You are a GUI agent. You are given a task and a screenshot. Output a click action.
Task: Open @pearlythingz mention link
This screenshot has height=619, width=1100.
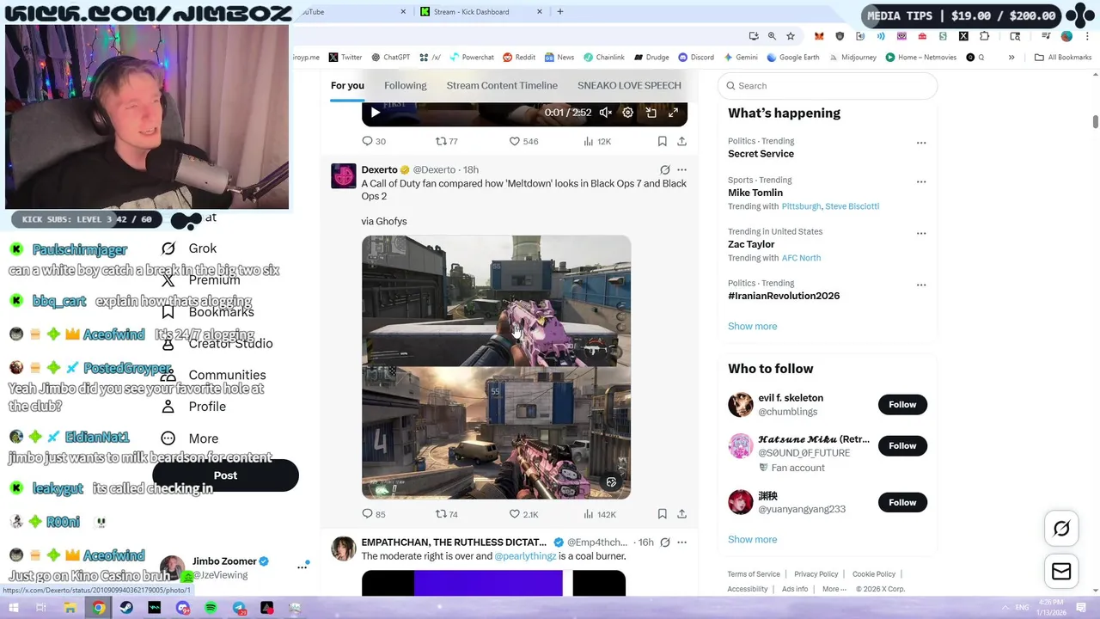(525, 556)
